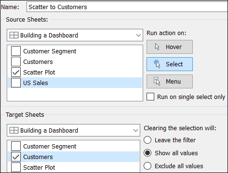Click the Hover run action button
The image size is (228, 173).
pos(170,47)
